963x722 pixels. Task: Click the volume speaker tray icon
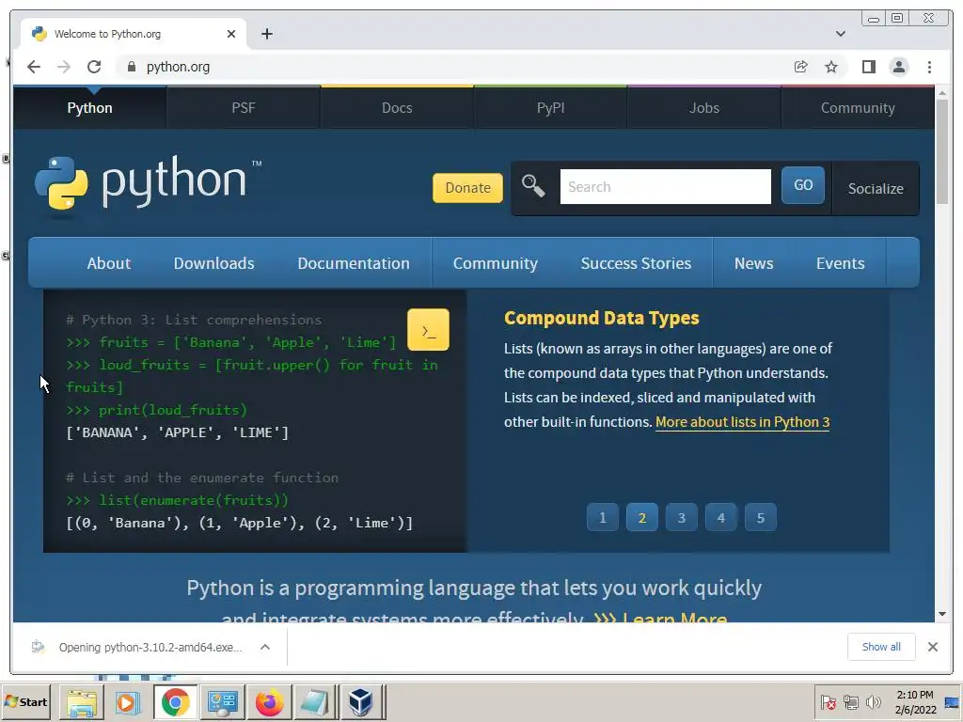(x=874, y=702)
